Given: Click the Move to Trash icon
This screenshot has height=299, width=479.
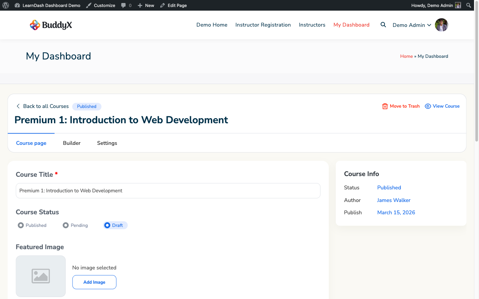Looking at the screenshot, I should pyautogui.click(x=385, y=106).
